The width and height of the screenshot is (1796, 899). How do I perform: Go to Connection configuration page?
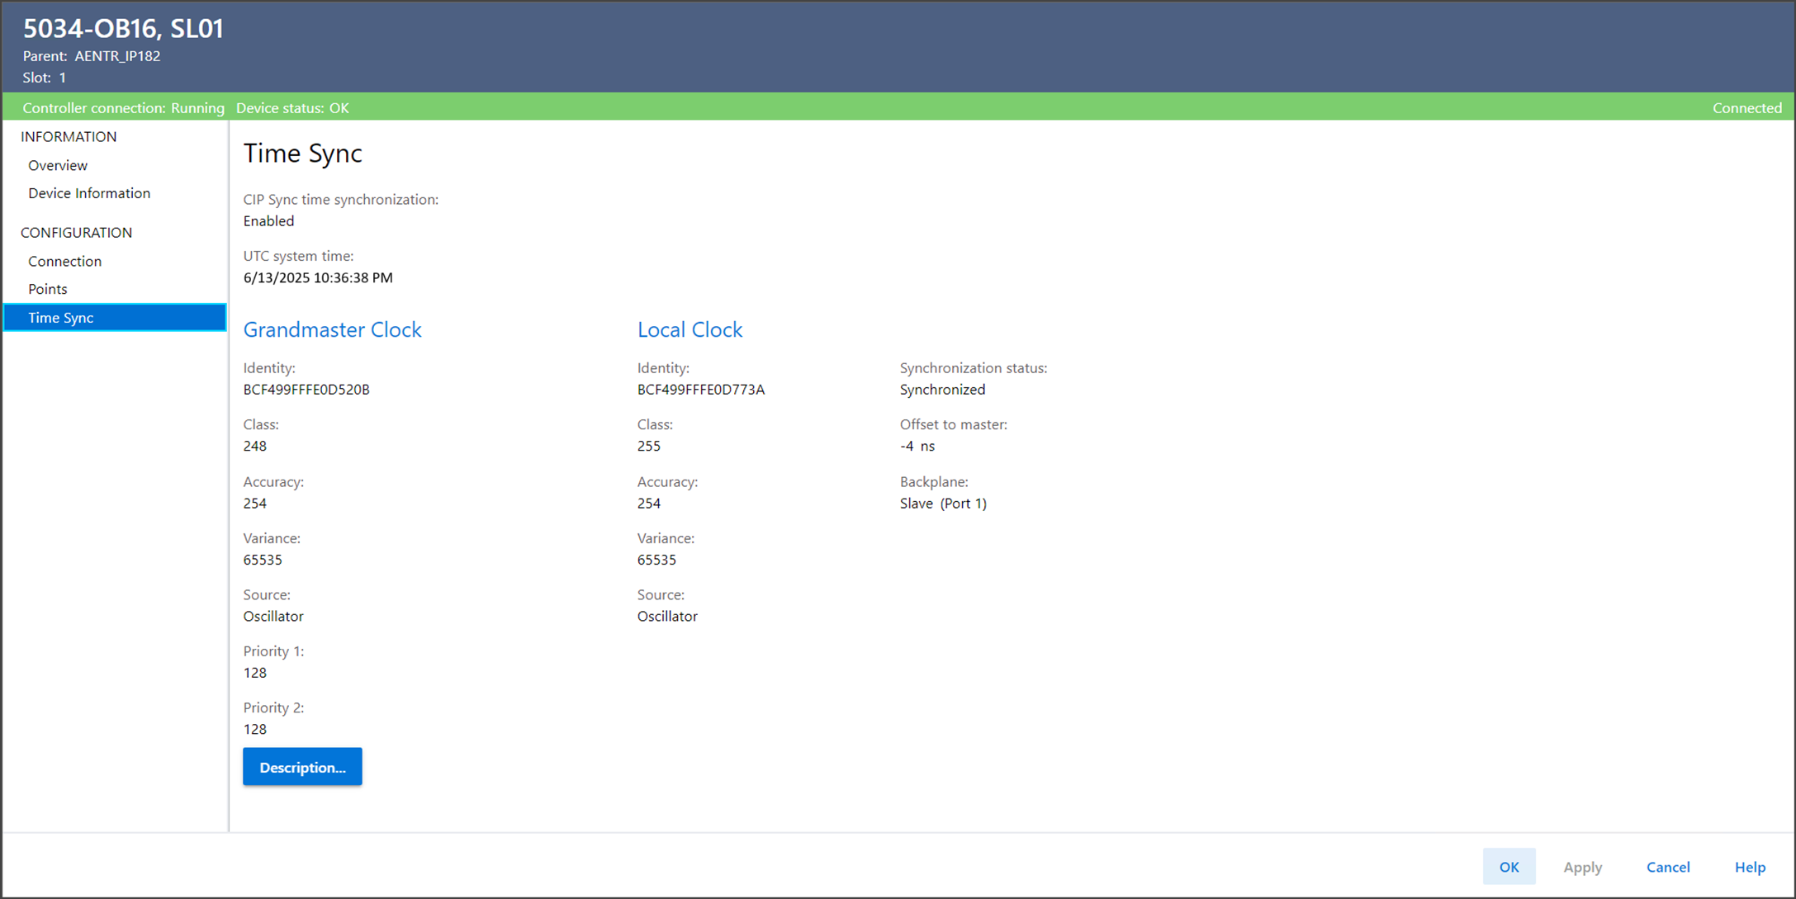coord(64,261)
